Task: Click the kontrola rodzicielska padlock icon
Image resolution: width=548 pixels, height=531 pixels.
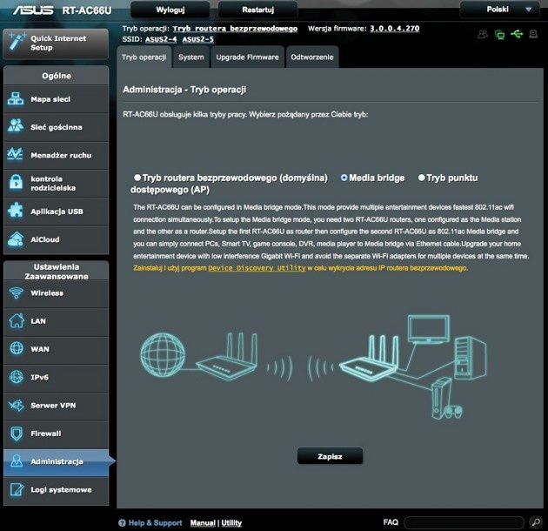Action: click(16, 182)
